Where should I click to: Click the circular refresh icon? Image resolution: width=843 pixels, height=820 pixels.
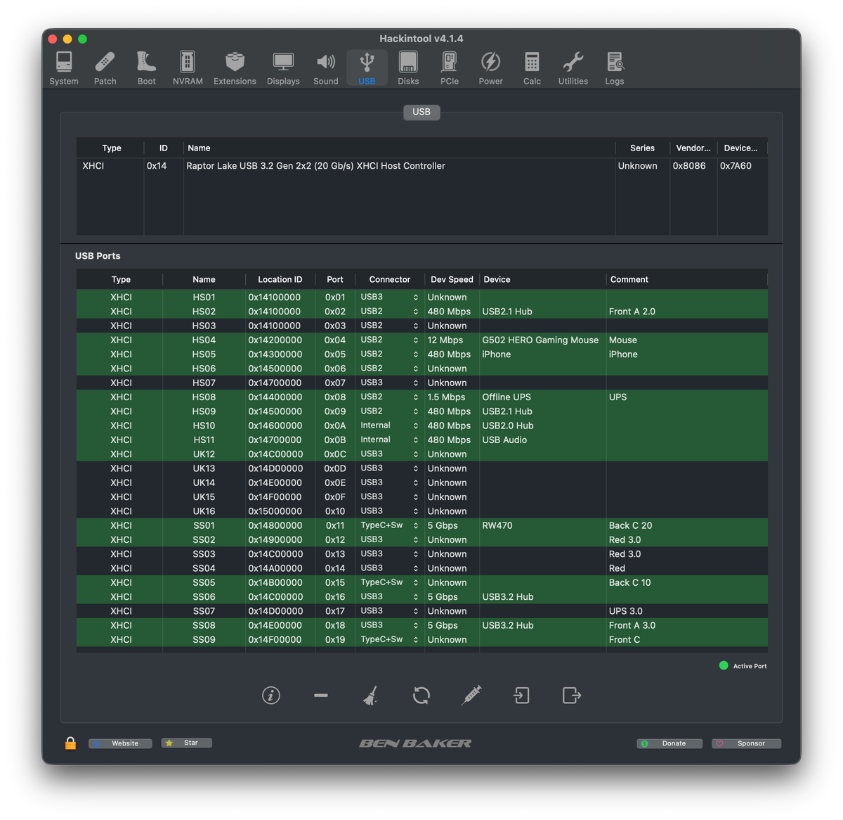pos(421,696)
